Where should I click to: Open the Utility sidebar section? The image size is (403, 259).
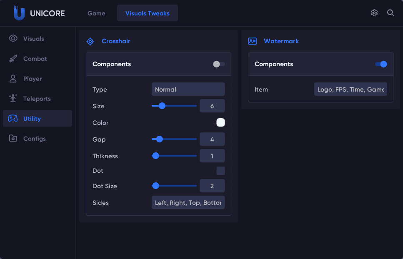(38, 119)
